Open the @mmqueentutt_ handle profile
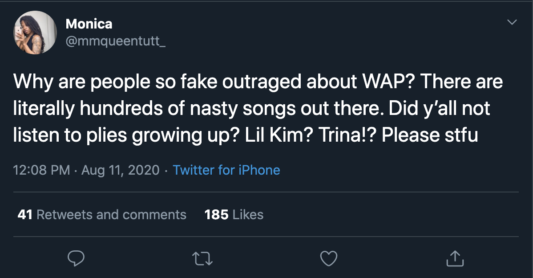533x278 pixels. tap(115, 41)
